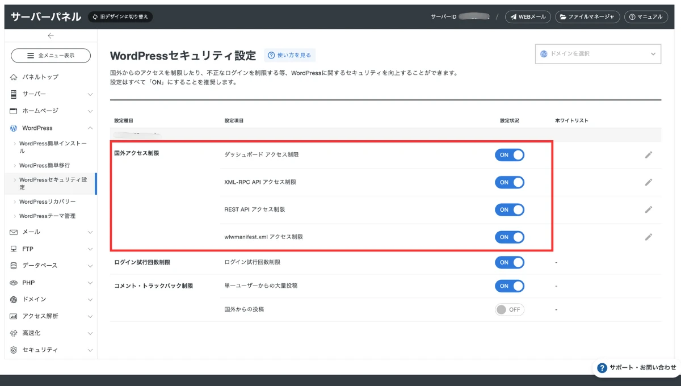The width and height of the screenshot is (681, 386).
Task: Click the back arrow atop the sidebar
Action: (x=51, y=36)
